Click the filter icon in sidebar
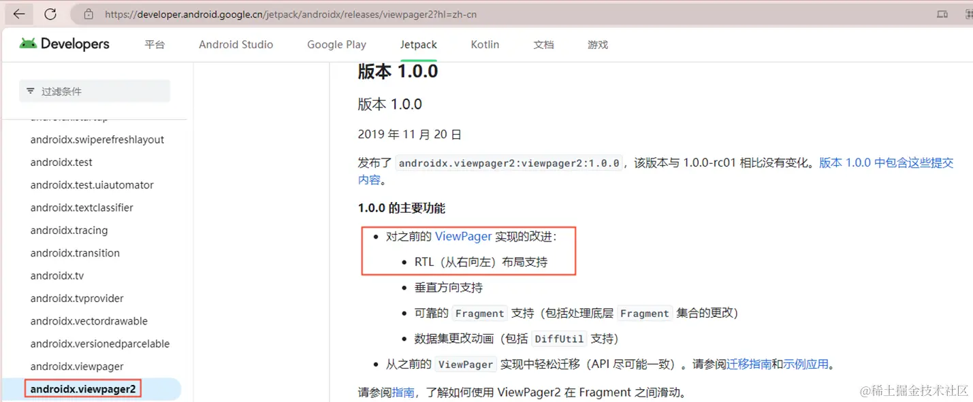Screen dimensions: 973x402 [x=31, y=91]
